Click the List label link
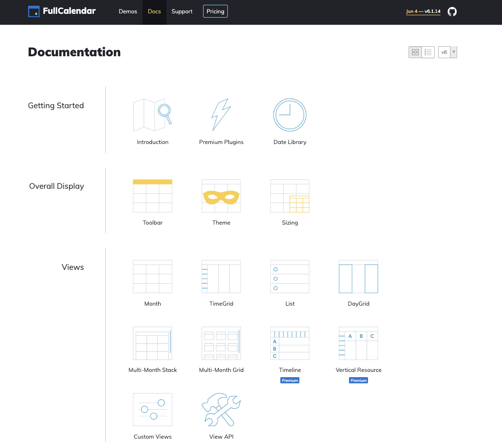This screenshot has width=502, height=442. 290,304
